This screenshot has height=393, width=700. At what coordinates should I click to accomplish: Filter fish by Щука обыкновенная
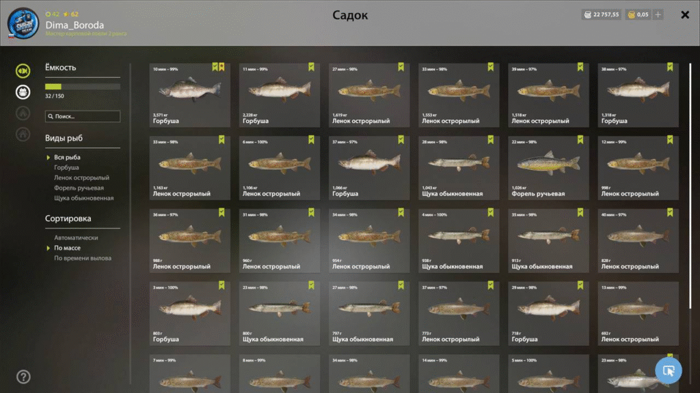point(84,199)
